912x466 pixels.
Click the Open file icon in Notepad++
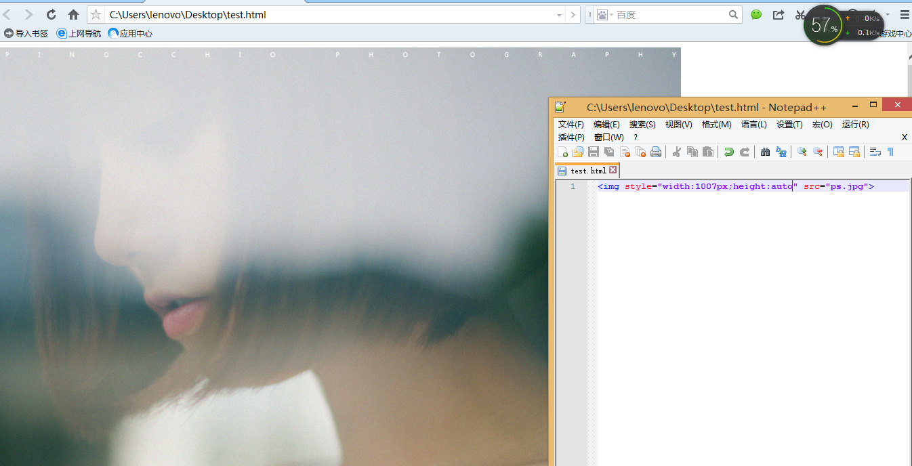[578, 152]
